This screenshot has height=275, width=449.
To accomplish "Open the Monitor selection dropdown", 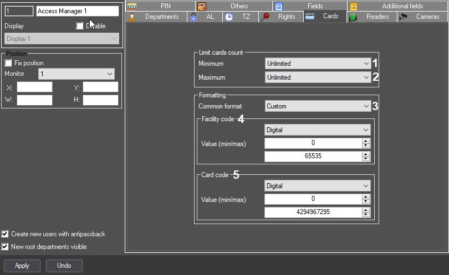I will (x=76, y=74).
